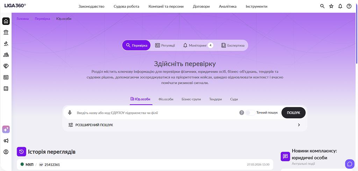Open the Договори menu
358x171 pixels.
point(201,6)
